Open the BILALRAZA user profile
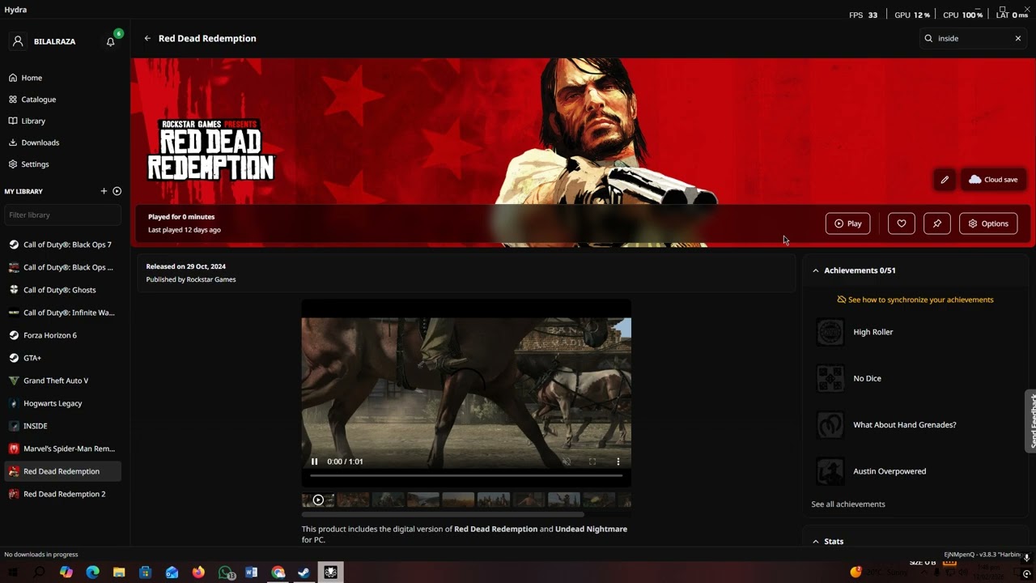The width and height of the screenshot is (1036, 583). [45, 41]
